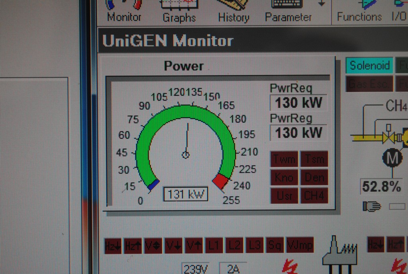408x274 pixels.
Task: Select the Tsm alarm indicator
Action: pos(314,159)
